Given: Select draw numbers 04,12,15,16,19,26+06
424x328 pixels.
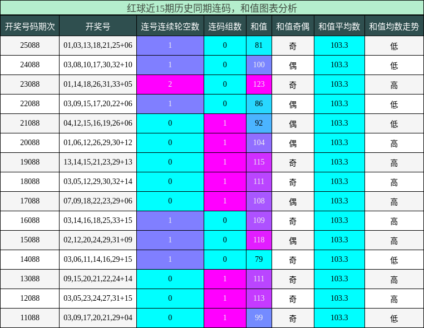Looking at the screenshot, I should (98, 123).
